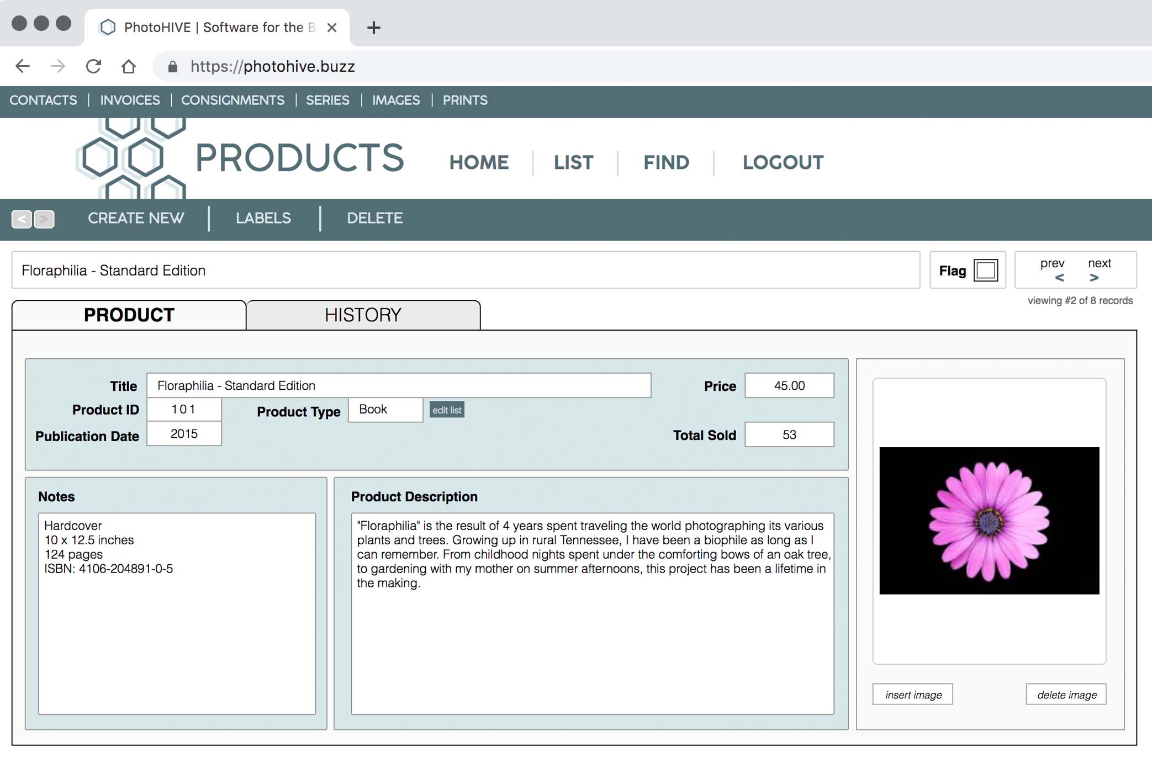Click the gray left arrow record button
The height and width of the screenshot is (769, 1152).
pos(22,219)
